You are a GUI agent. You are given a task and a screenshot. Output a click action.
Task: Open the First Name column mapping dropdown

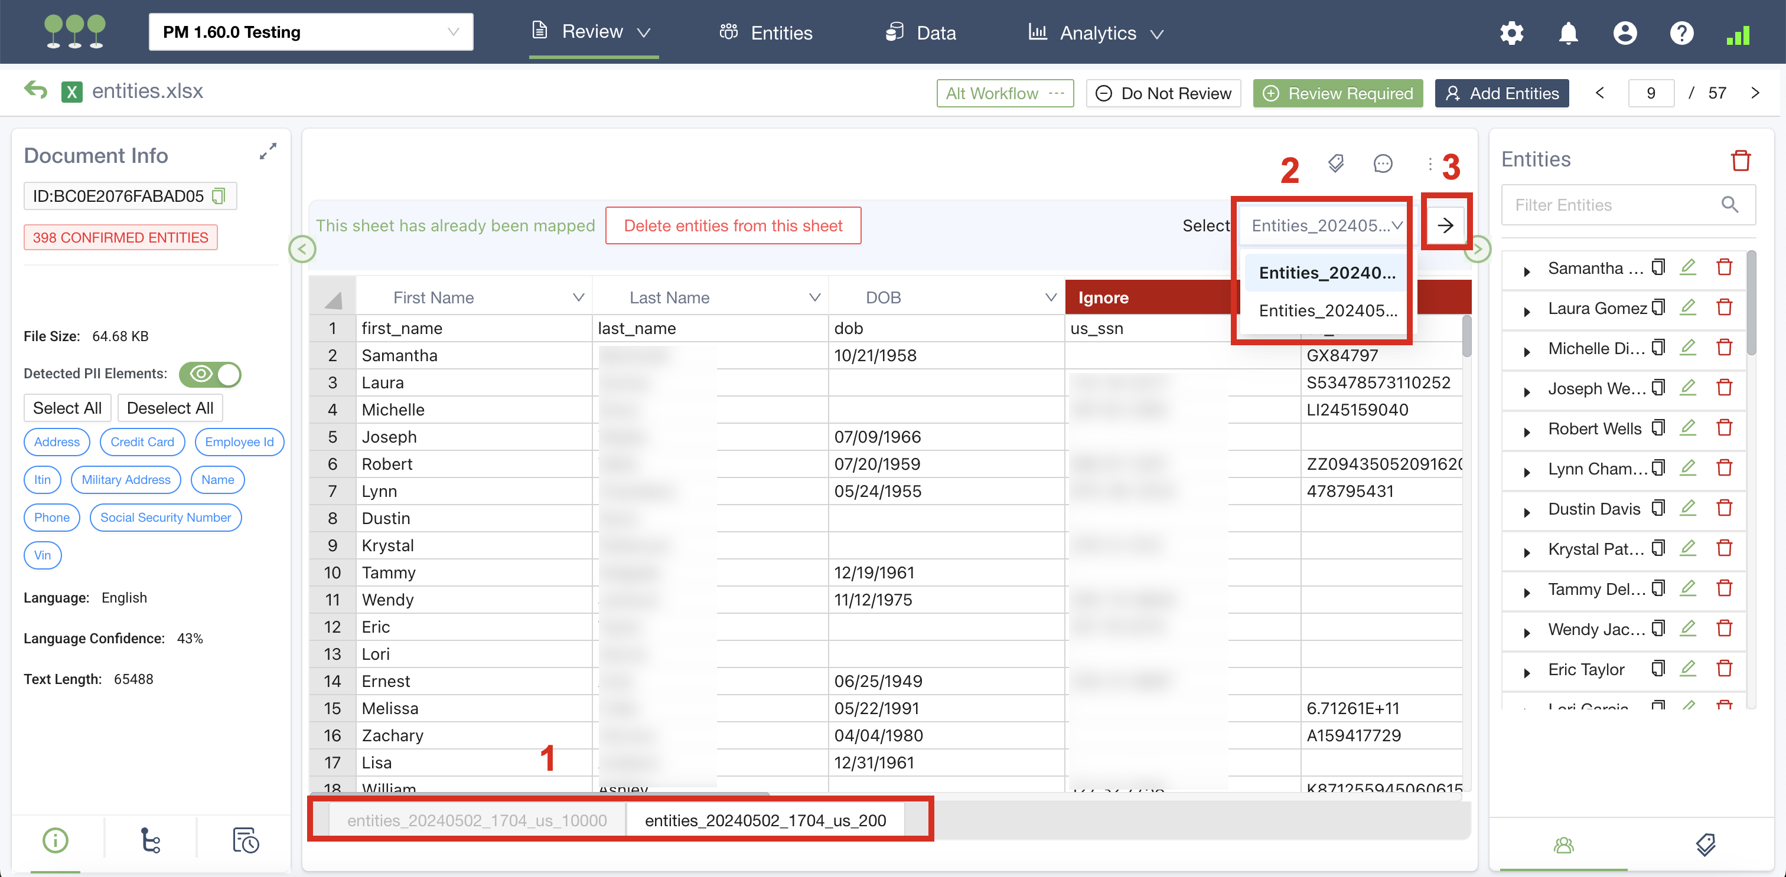578,298
